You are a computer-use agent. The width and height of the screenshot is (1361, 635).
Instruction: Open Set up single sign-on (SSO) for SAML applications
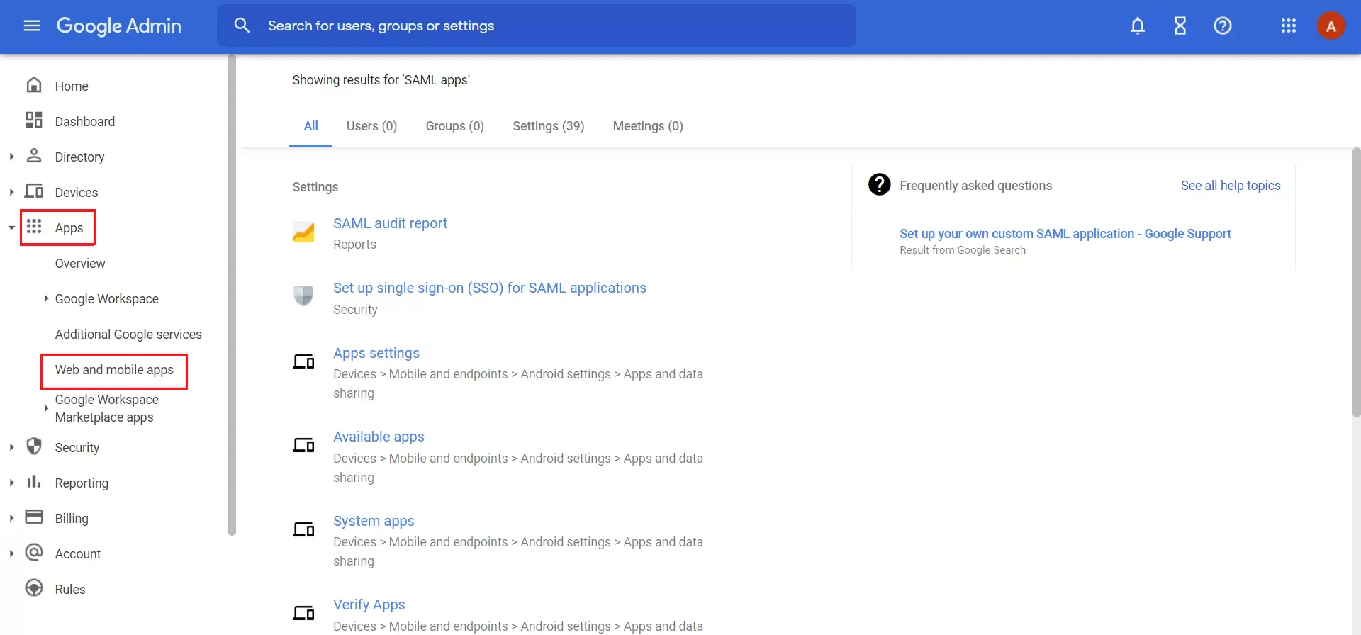489,288
